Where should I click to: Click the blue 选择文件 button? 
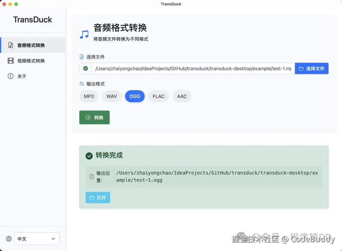312,68
